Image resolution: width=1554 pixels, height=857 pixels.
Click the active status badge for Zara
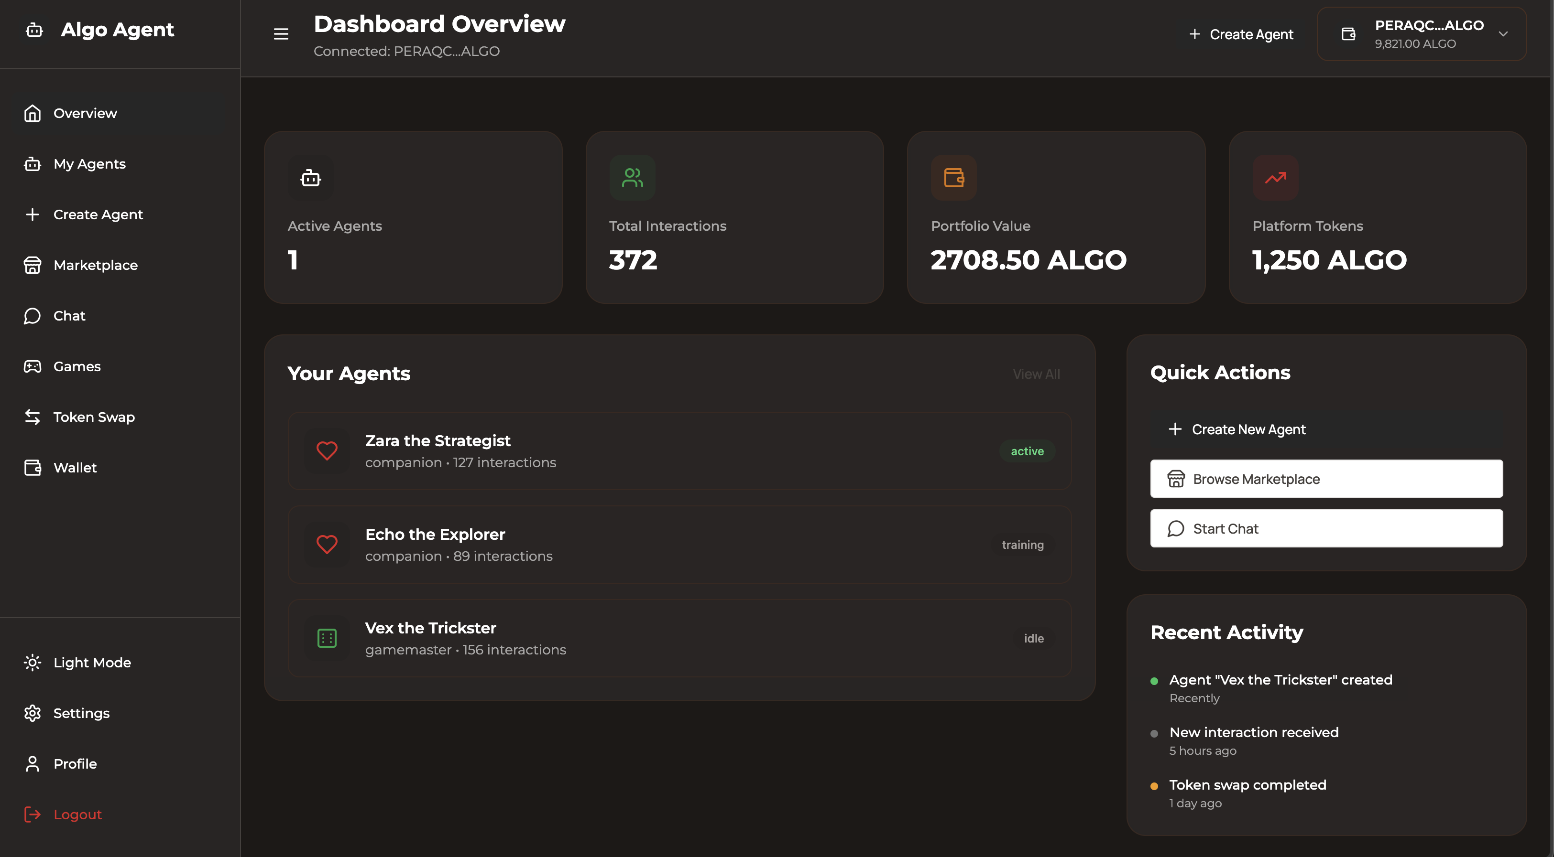pos(1027,451)
